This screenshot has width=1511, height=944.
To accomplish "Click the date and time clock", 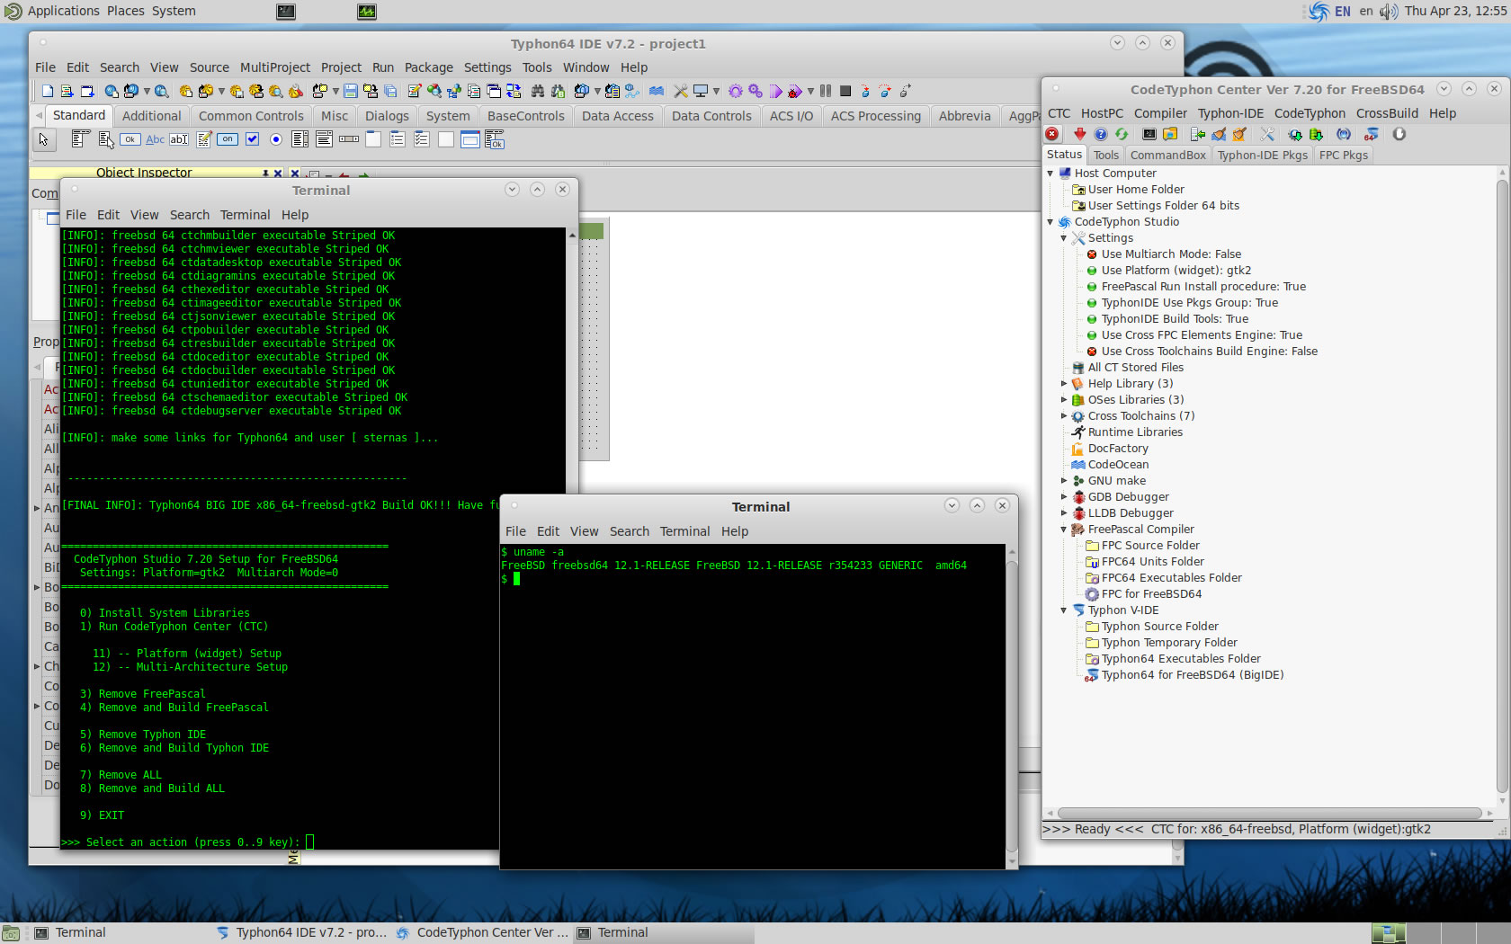I will [x=1455, y=11].
